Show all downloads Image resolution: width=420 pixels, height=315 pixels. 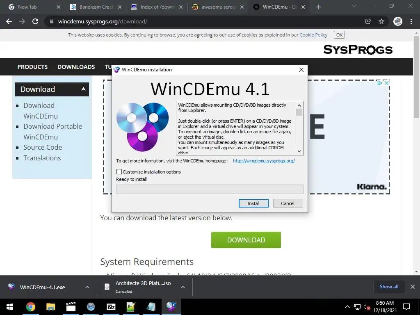tap(389, 287)
